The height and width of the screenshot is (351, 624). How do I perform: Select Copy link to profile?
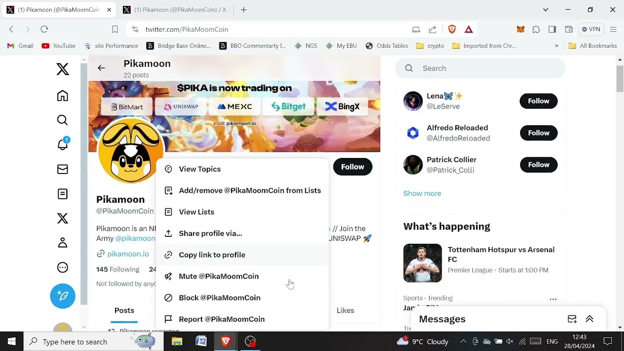[x=242, y=255]
